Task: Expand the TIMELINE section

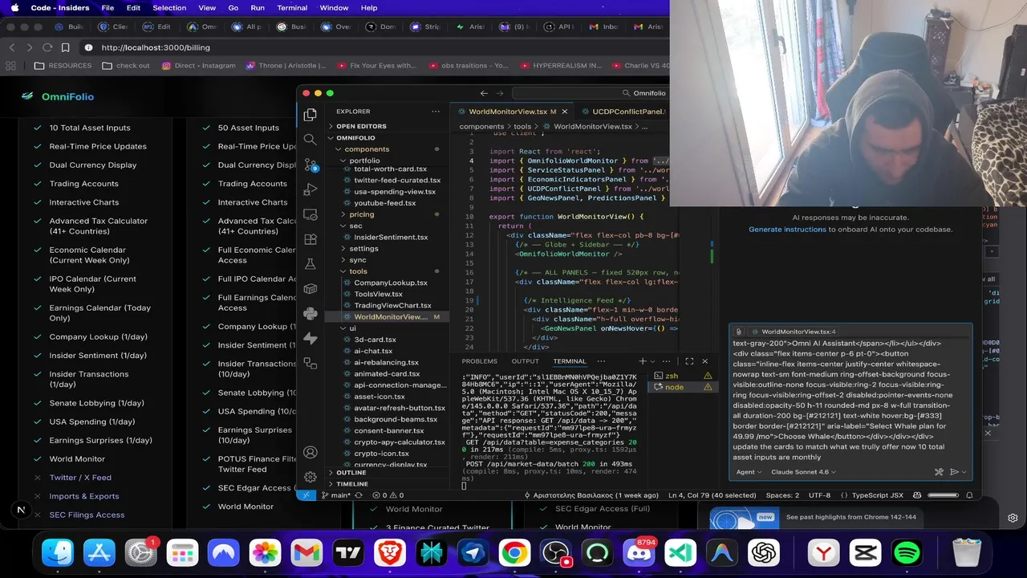Action: [351, 484]
